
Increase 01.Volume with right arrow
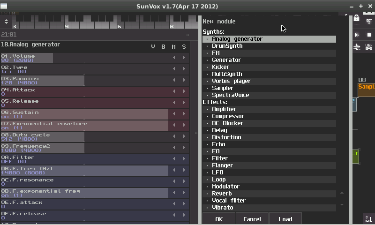pos(184,57)
